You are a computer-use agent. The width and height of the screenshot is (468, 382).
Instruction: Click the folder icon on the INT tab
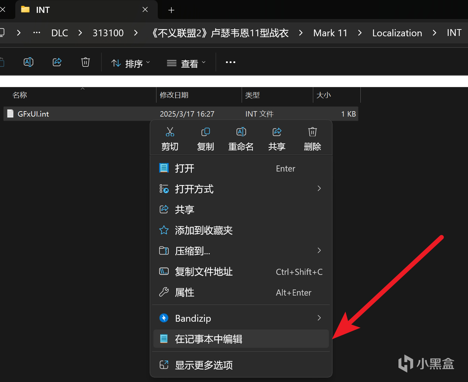(25, 9)
